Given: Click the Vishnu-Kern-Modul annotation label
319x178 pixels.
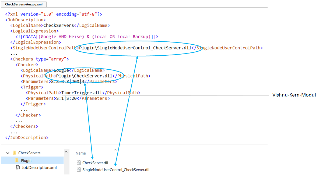Looking at the screenshot, I should pyautogui.click(x=294, y=95).
